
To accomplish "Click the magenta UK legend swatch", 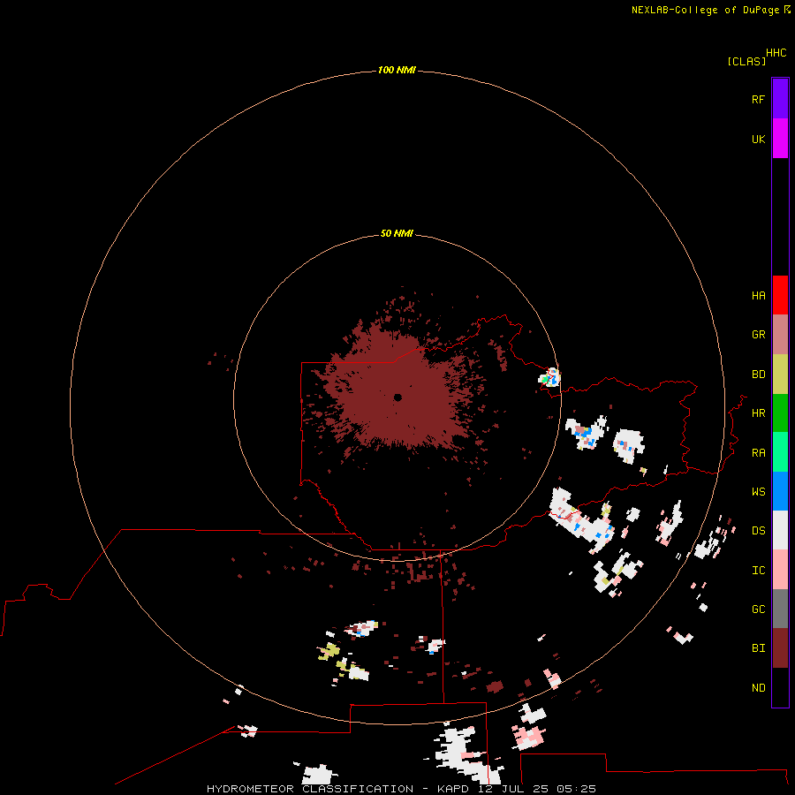I will click(x=780, y=139).
